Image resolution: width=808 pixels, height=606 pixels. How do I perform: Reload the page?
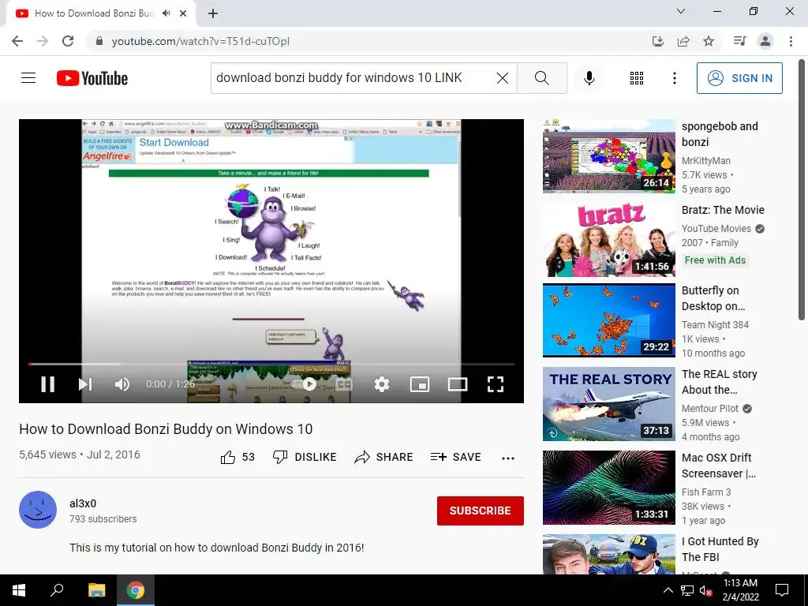(x=68, y=41)
